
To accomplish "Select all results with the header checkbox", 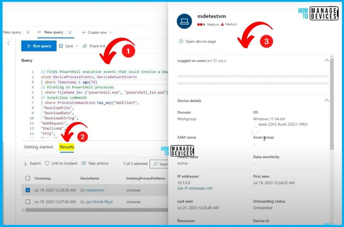I will pos(28,178).
